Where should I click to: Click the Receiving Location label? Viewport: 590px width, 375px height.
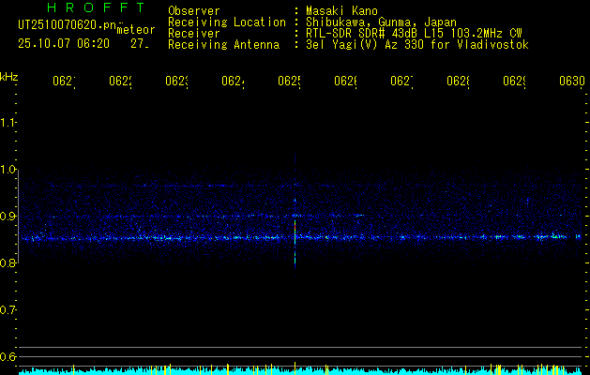227,22
